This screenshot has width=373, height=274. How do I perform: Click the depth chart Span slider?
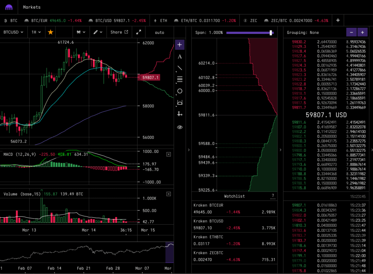tap(250, 33)
